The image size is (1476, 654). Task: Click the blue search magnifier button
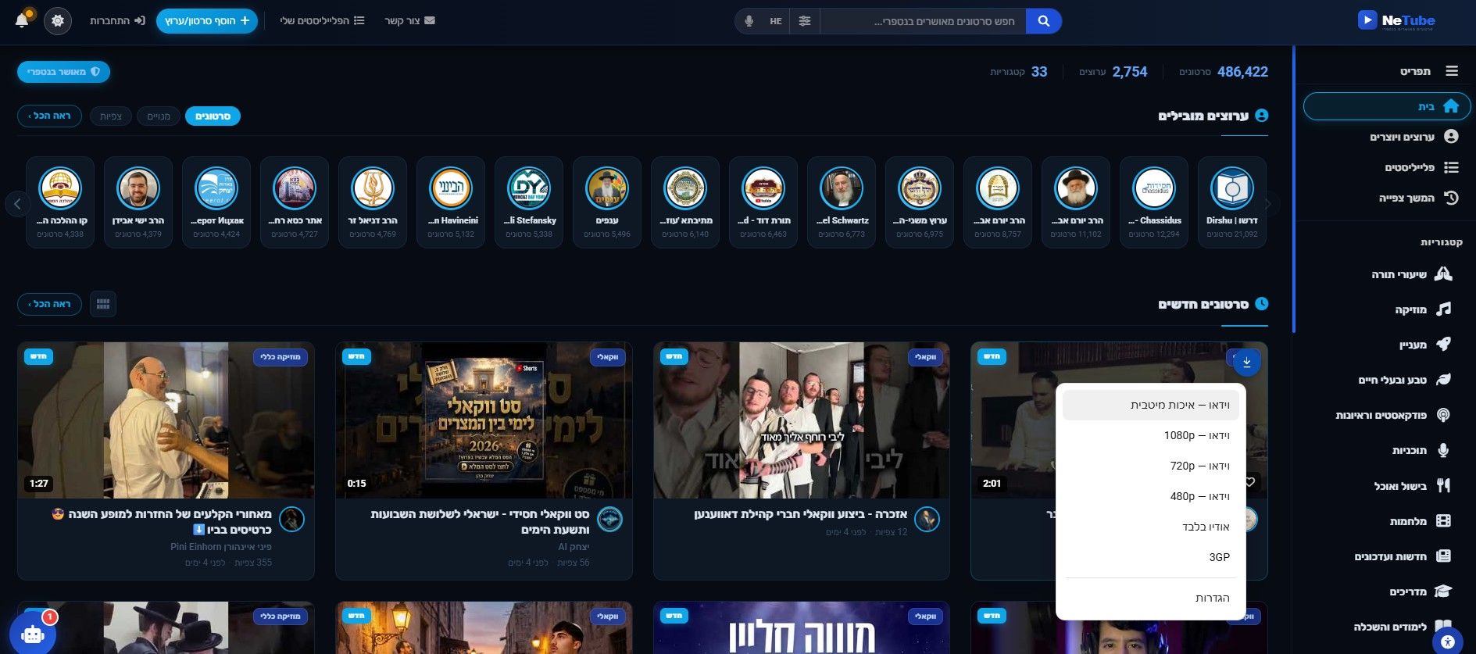[x=1043, y=21]
